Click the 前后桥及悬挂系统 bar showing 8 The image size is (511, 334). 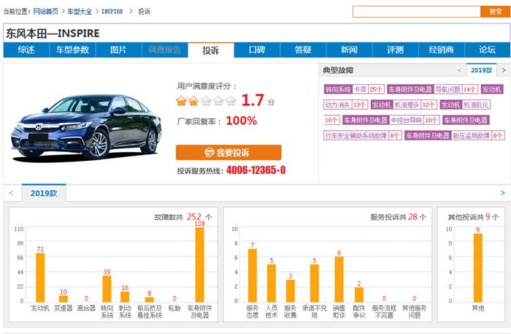click(x=149, y=300)
